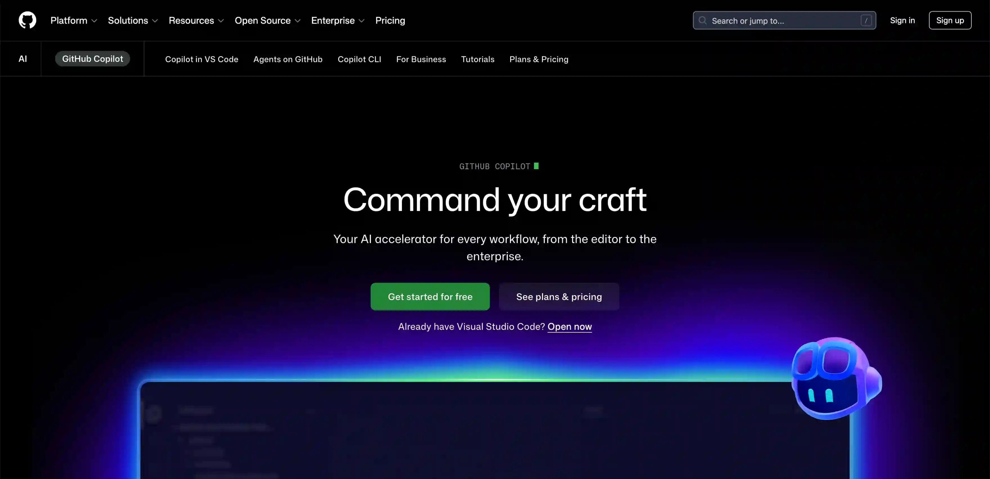The height and width of the screenshot is (479, 990).
Task: Expand the Open Source menu chevron
Action: tap(298, 21)
